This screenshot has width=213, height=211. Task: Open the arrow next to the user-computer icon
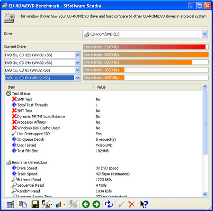point(51,204)
